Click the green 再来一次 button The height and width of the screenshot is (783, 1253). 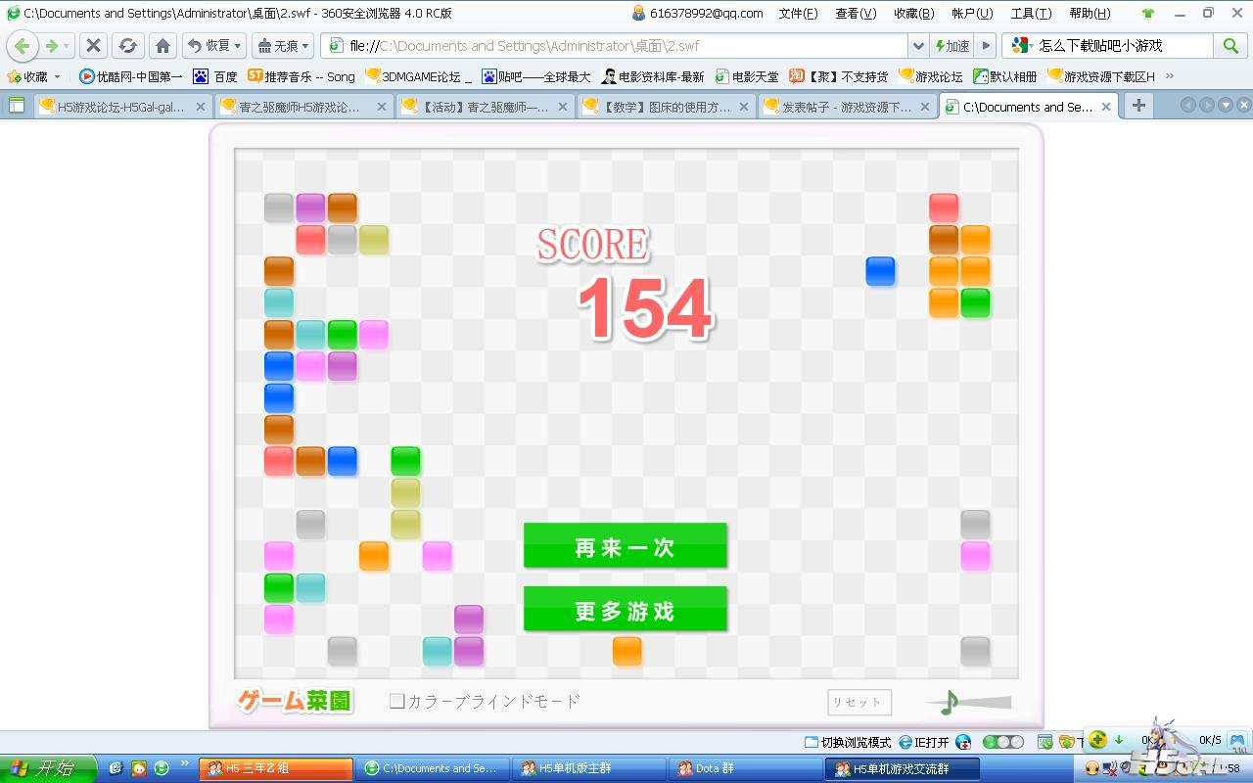(625, 546)
